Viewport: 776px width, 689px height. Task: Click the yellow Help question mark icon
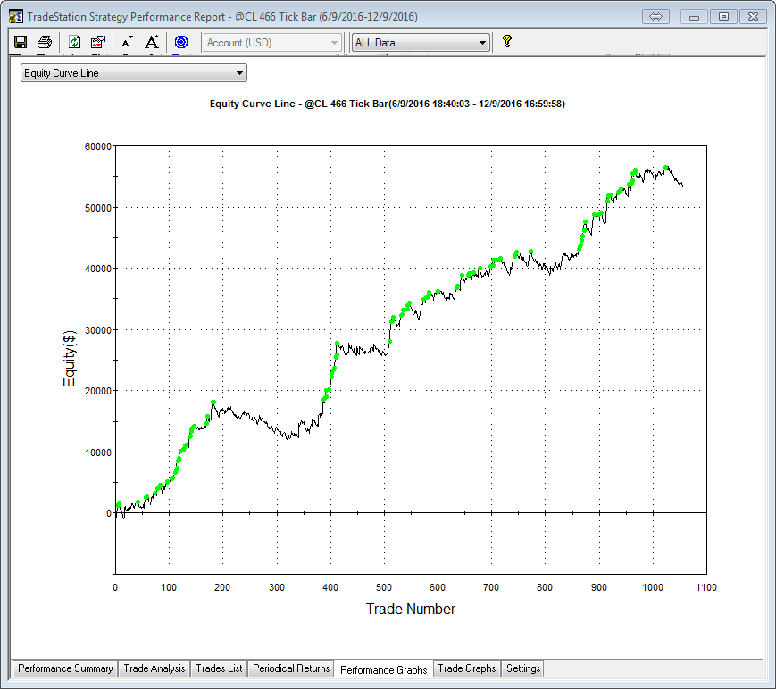point(507,41)
